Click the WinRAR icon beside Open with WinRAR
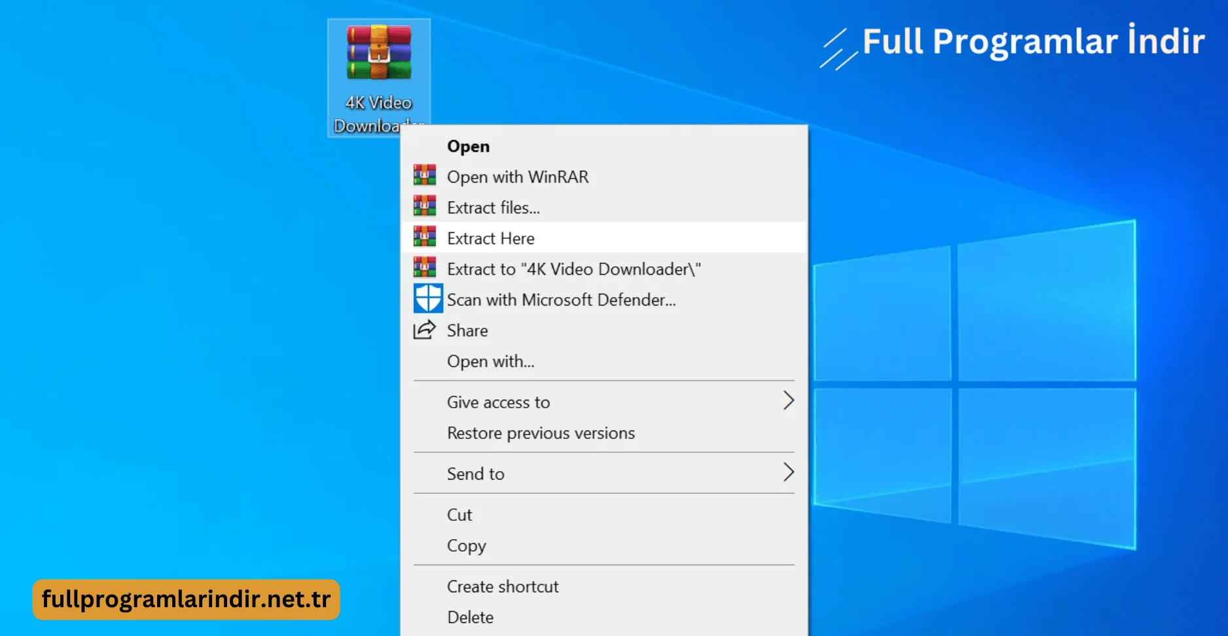Viewport: 1228px width, 636px height. coord(425,176)
